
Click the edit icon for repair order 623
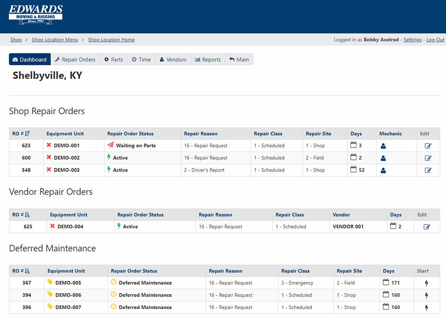coord(428,146)
